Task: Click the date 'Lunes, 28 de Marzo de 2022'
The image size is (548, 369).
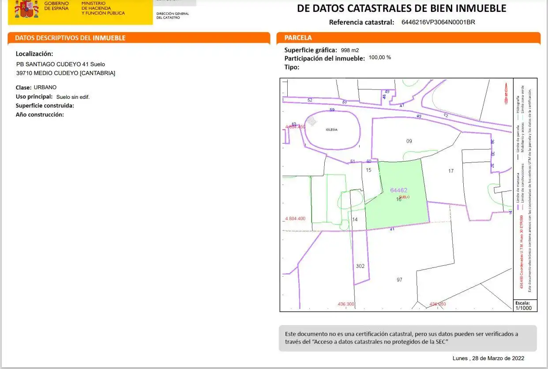Action: pos(488,358)
